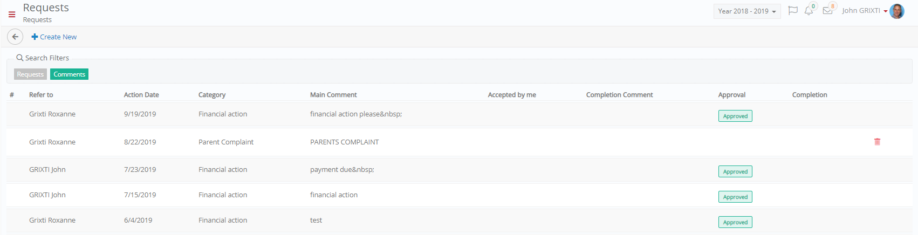Image resolution: width=918 pixels, height=235 pixels.
Task: Expand the Year 2018 - 2019 dropdown
Action: click(x=747, y=11)
